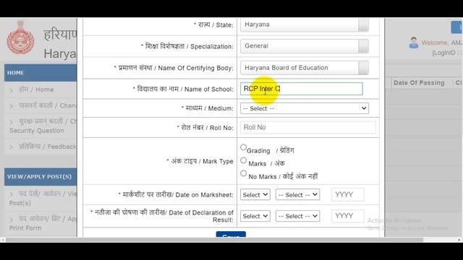
Task: Open the day dropdown for Date on Marksheet
Action: pos(255,194)
